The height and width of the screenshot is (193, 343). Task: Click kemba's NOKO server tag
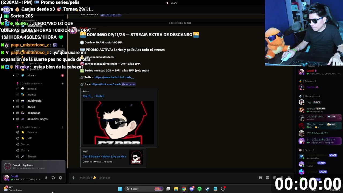pyautogui.click(x=320, y=109)
